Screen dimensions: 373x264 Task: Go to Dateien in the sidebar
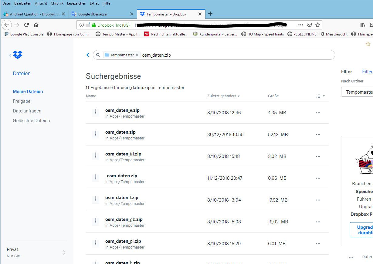pyautogui.click(x=22, y=73)
